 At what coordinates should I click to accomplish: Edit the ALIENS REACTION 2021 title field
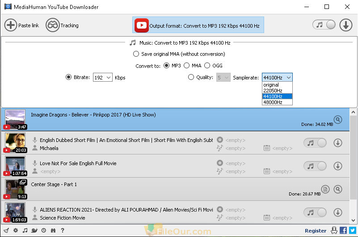pyautogui.click(x=126, y=210)
